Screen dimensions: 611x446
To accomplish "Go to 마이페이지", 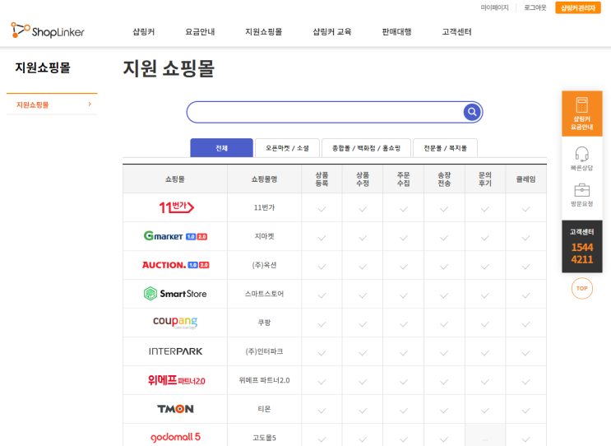I will [494, 7].
